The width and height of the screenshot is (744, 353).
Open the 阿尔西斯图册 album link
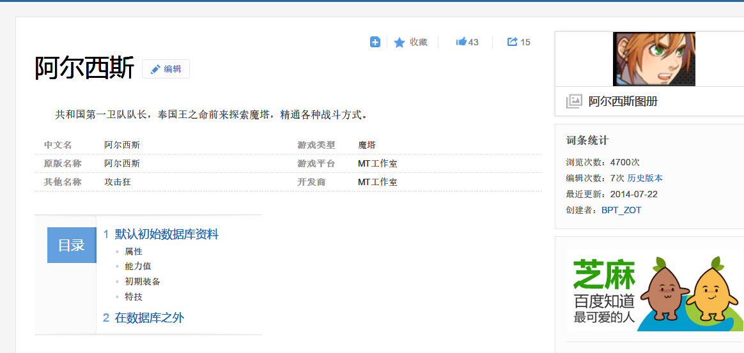[x=623, y=101]
